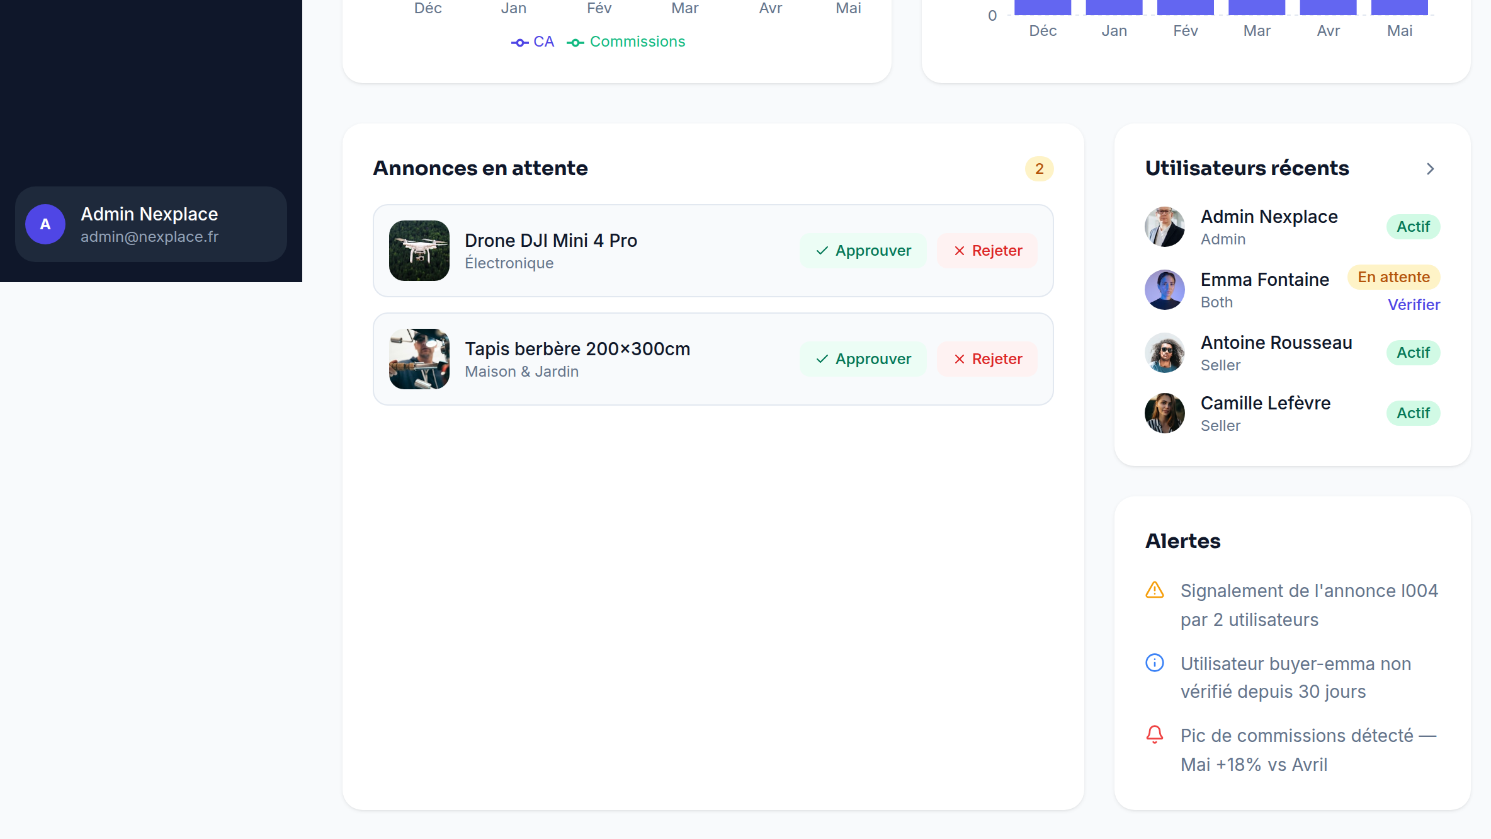The width and height of the screenshot is (1491, 839).
Task: Open the Tapis berbère listing thumbnail
Action: [x=419, y=359]
